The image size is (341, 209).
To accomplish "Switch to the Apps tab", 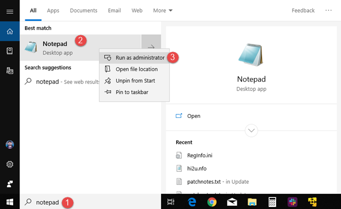I will pos(53,11).
